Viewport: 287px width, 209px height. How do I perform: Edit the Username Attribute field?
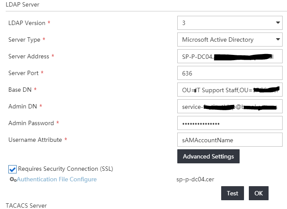tap(230, 140)
